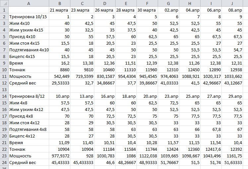Image resolution: width=248 pixels, height=169 pixels.
Task: Select row 24 header
Action: [4, 162]
